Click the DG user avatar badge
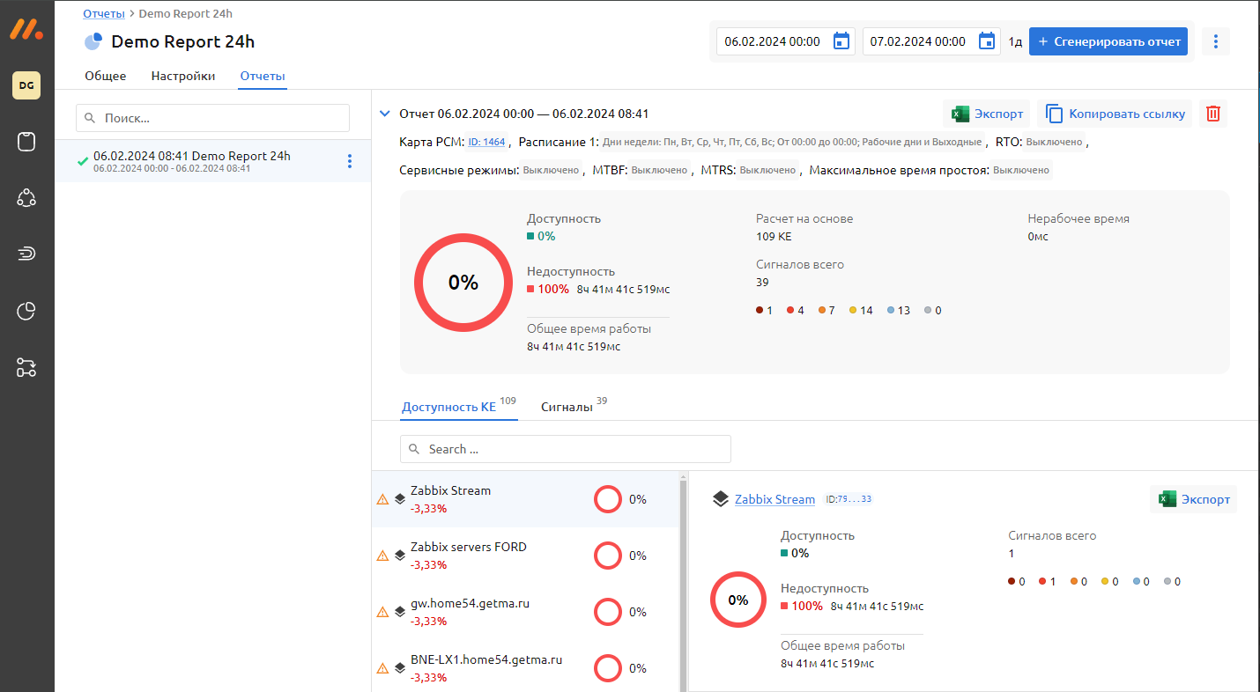The width and height of the screenshot is (1260, 692). (x=26, y=85)
